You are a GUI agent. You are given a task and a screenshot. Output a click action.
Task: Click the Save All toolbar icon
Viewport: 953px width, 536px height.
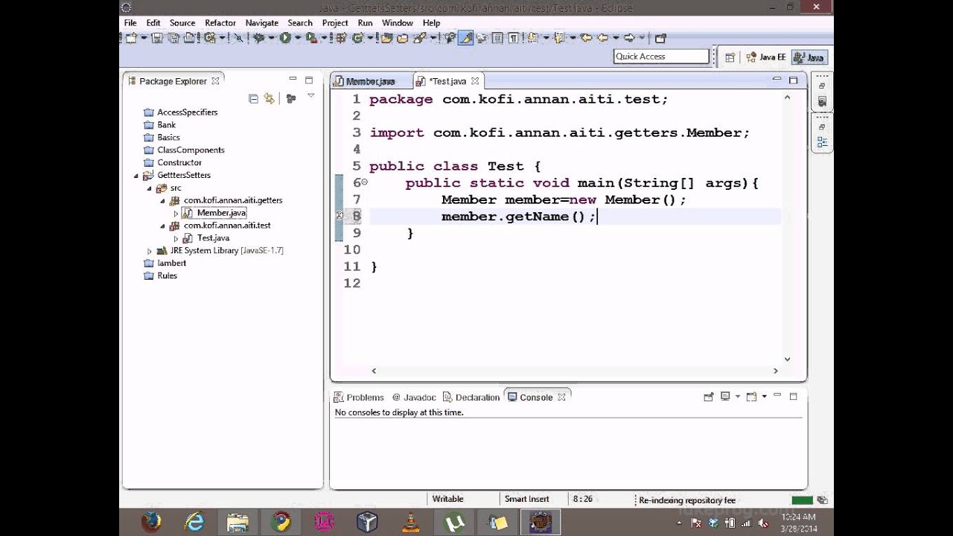(173, 38)
